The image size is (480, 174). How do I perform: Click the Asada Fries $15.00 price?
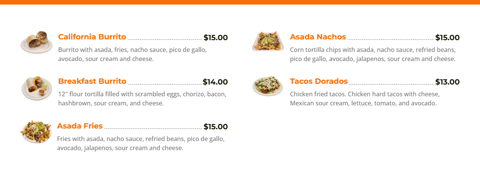click(x=216, y=127)
